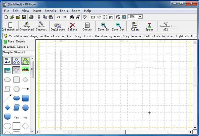This screenshot has width=199, height=136.
Task: Open the File menu
Action: click(x=7, y=11)
